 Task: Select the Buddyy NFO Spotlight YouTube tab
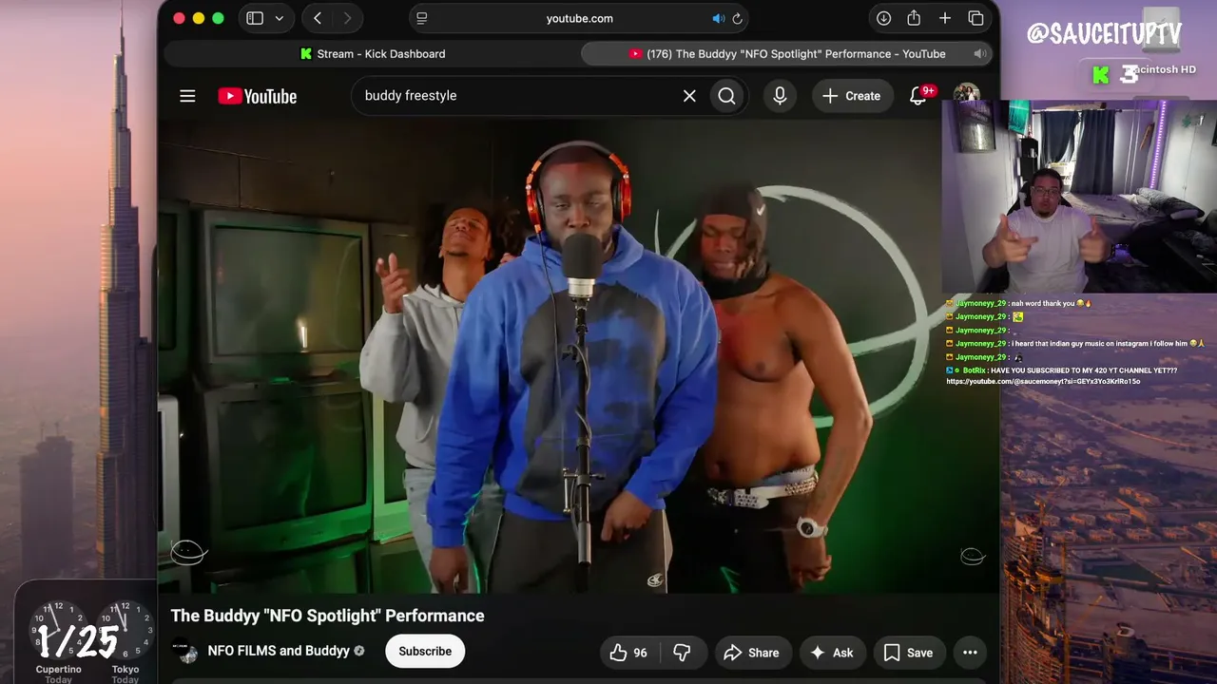788,54
